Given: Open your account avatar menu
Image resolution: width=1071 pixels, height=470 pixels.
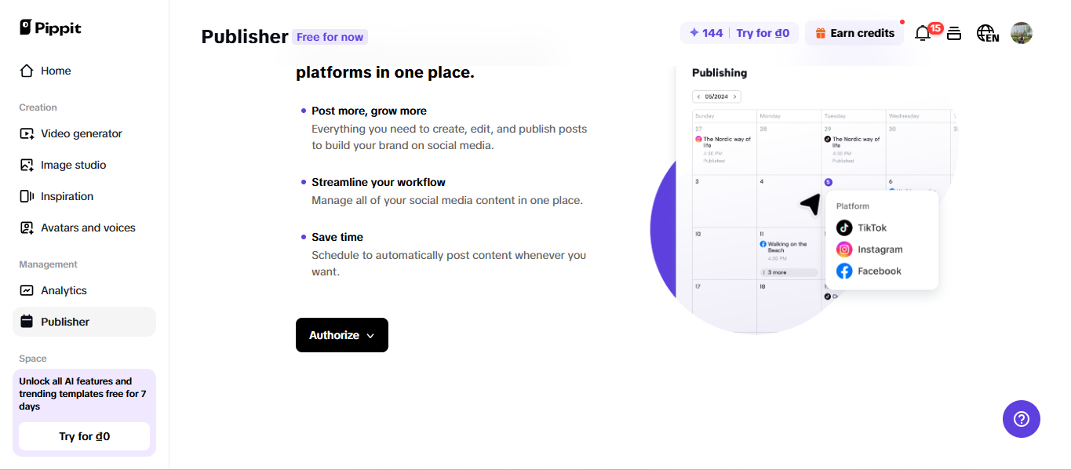Looking at the screenshot, I should [1021, 32].
